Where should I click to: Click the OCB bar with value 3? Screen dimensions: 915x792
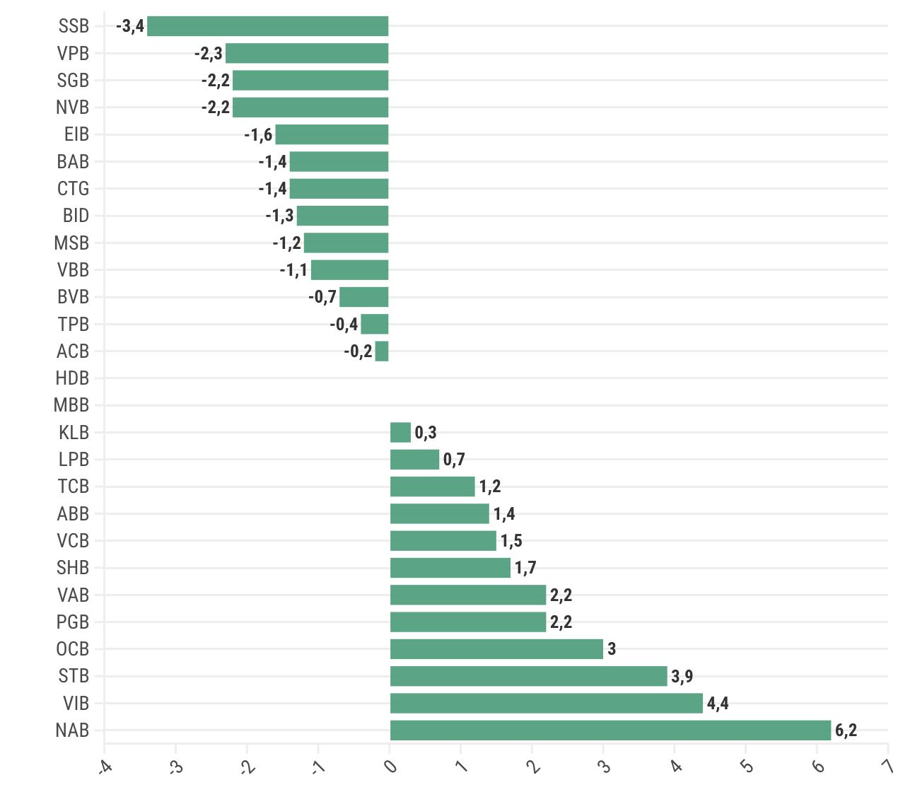[x=497, y=649]
